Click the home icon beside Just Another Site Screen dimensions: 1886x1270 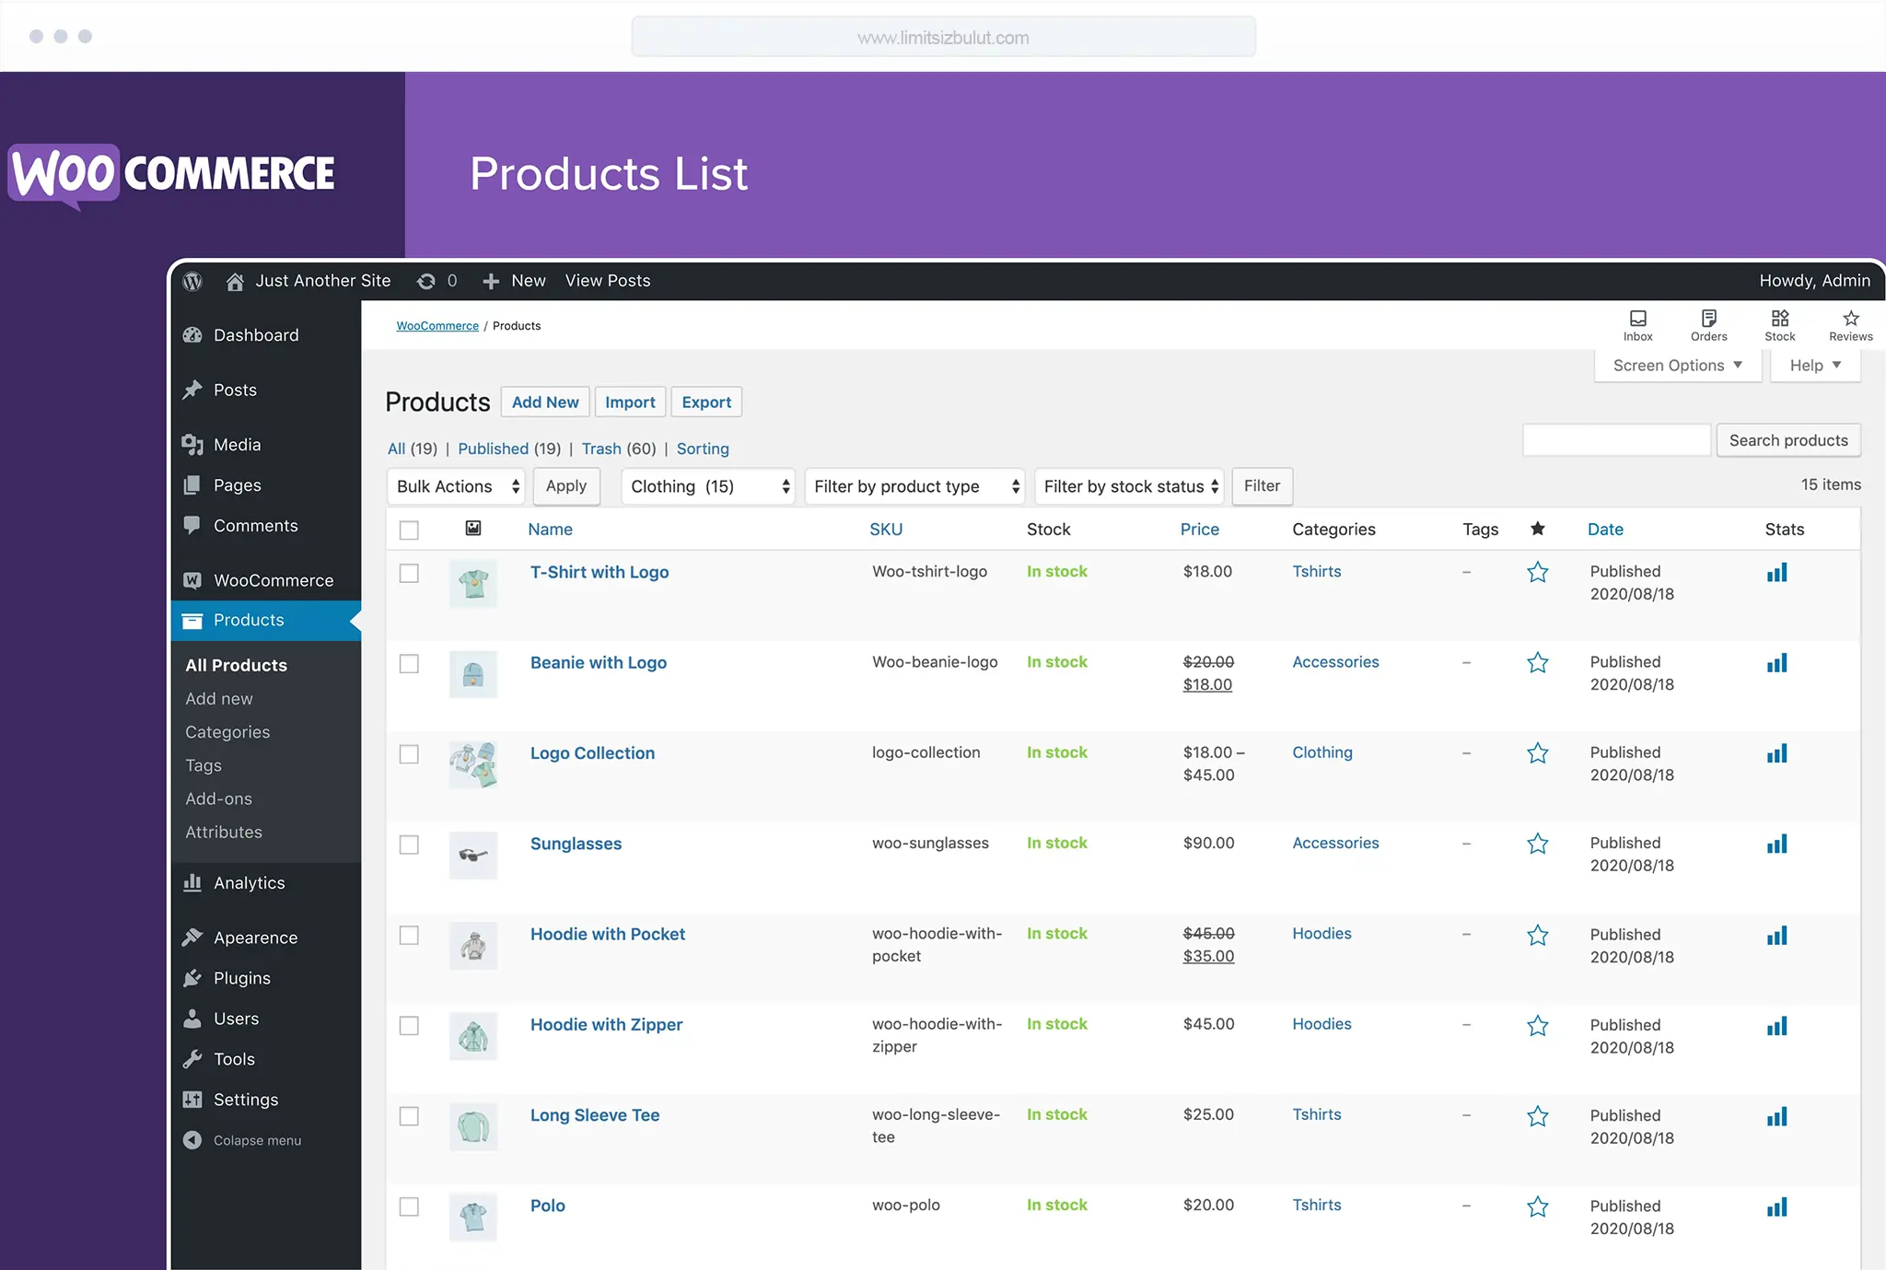(x=235, y=281)
